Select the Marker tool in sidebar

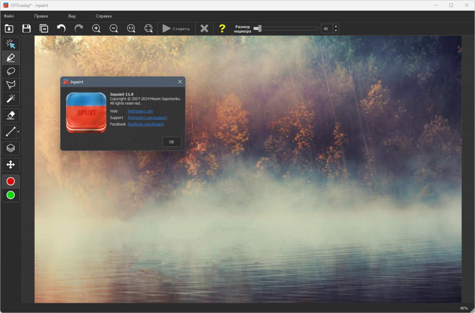point(11,57)
